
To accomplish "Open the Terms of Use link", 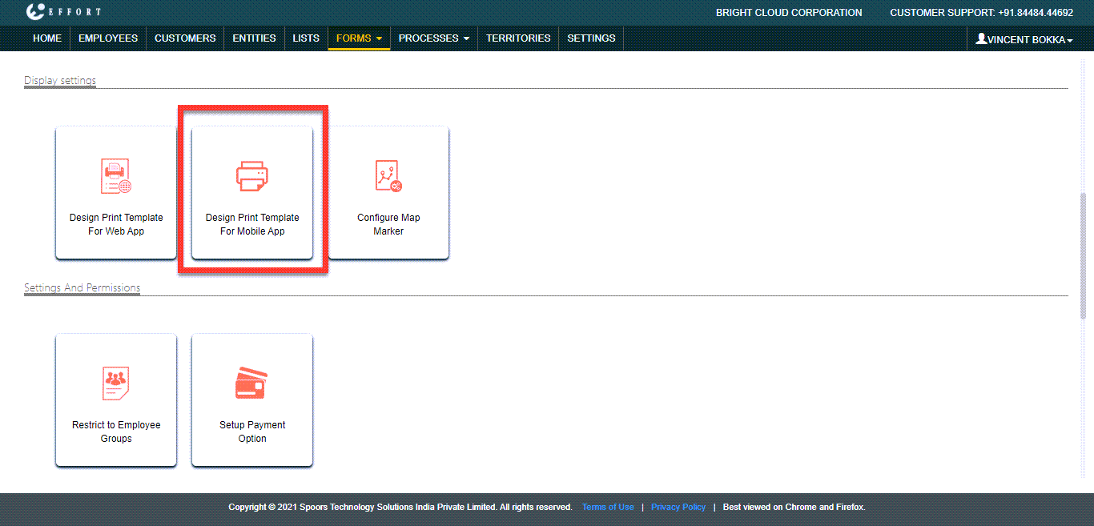I will pyautogui.click(x=608, y=507).
